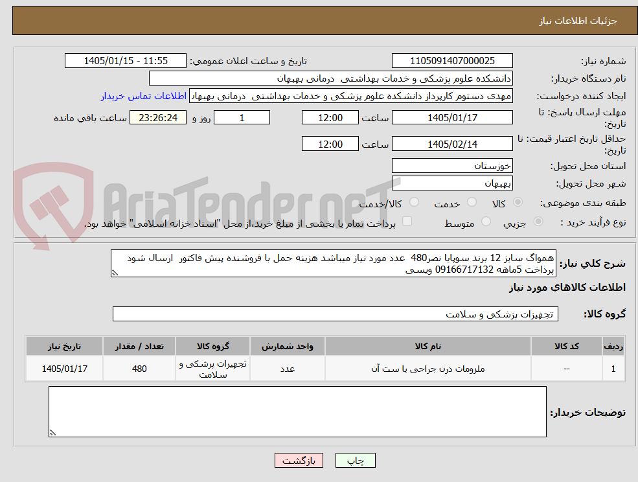This screenshot has height=482, width=638.
Task: Click the نام کالا column header
Action: [427, 346]
